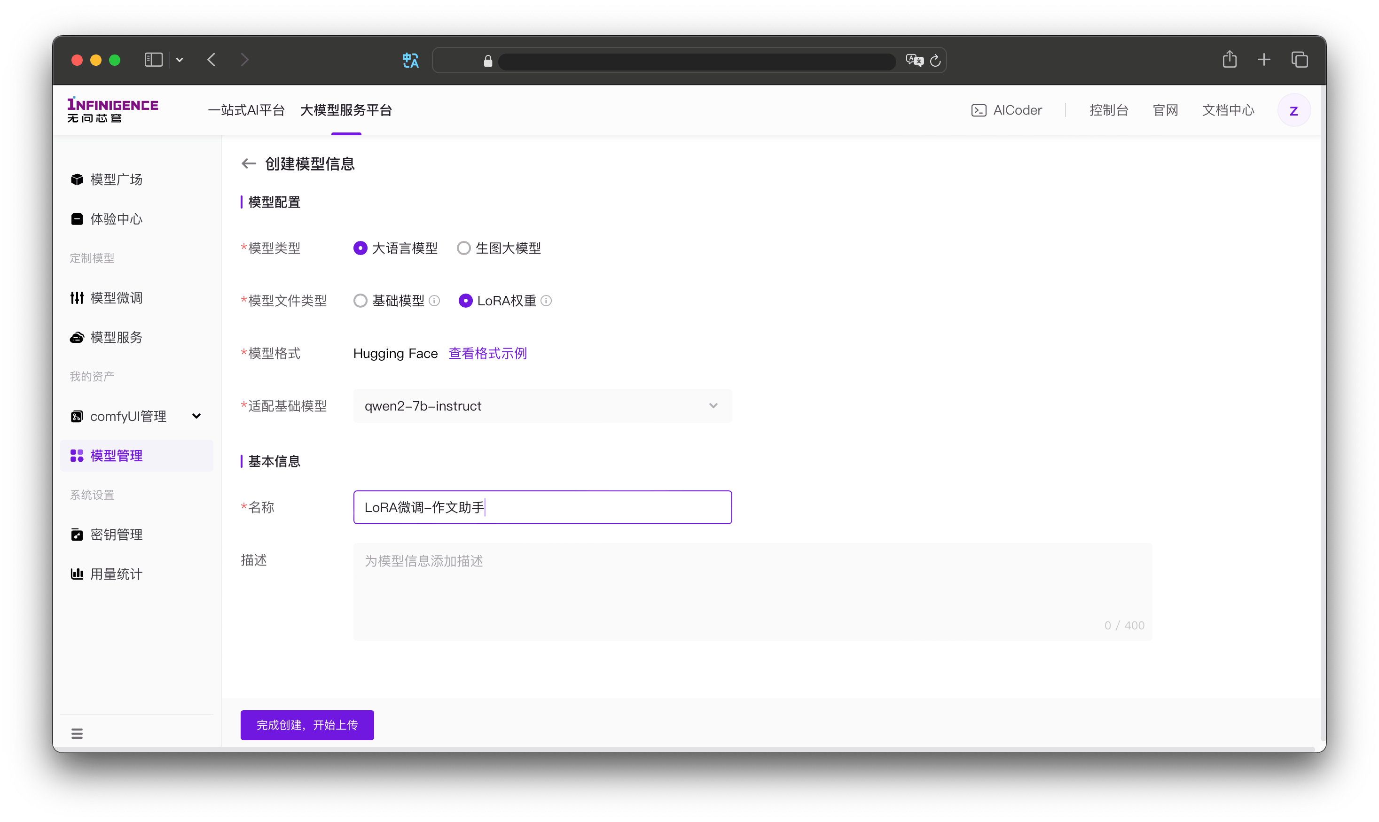This screenshot has height=822, width=1379.
Task: Select the 基础模型 radio button
Action: pos(360,301)
